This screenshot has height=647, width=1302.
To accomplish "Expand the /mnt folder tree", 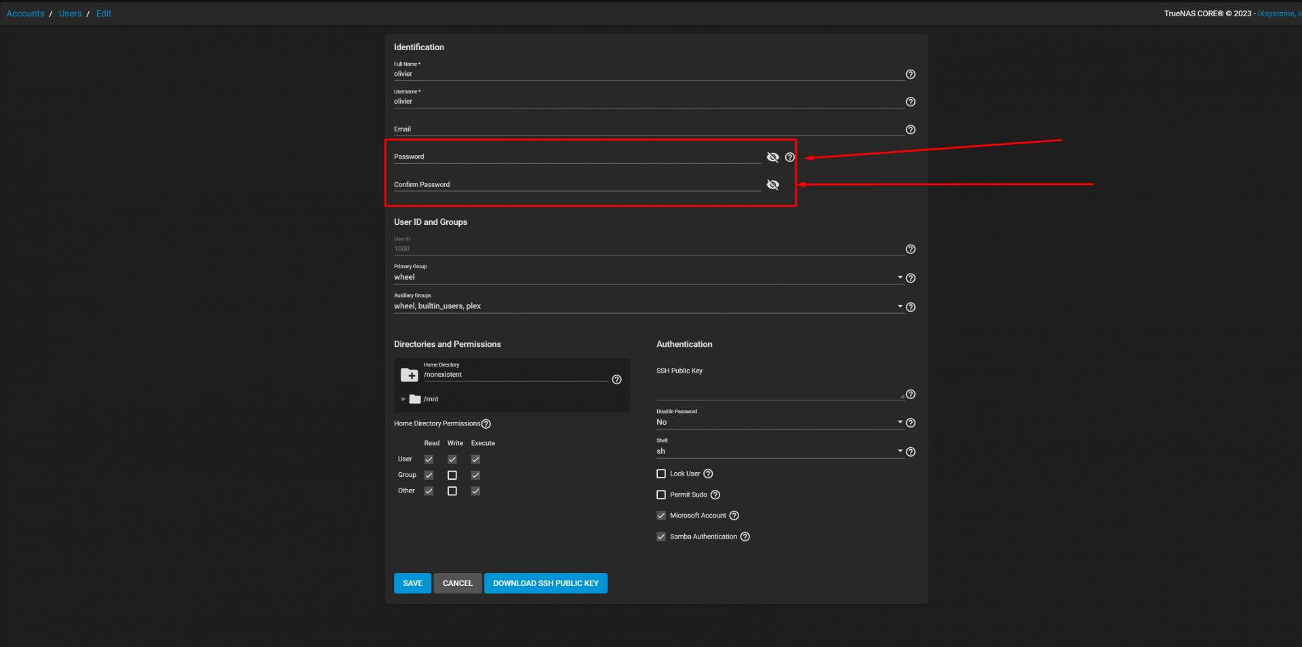I will 403,399.
